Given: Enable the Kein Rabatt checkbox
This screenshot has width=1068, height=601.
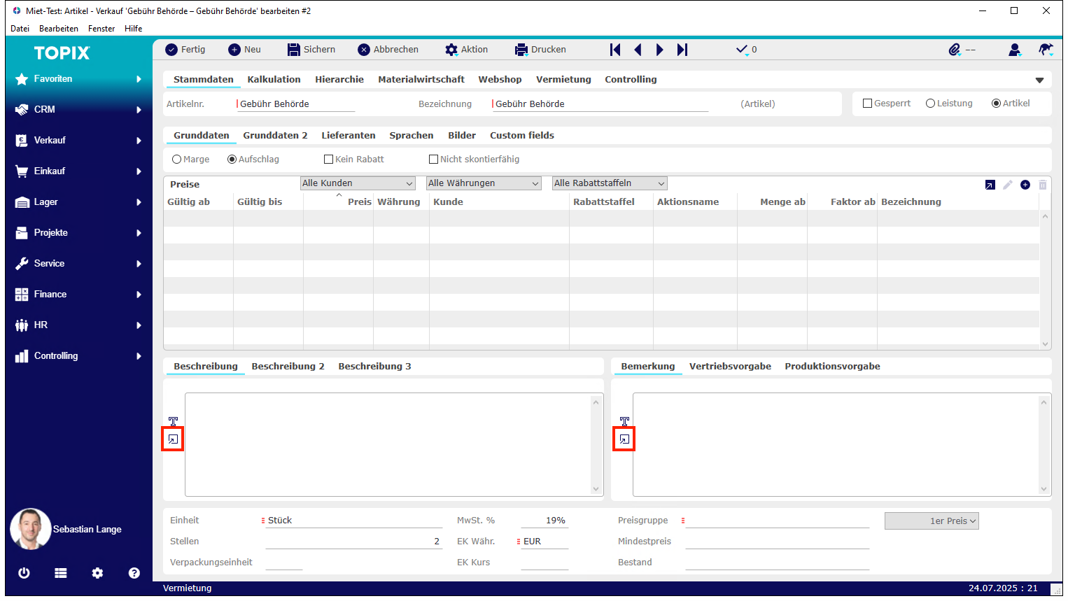Looking at the screenshot, I should click(x=328, y=160).
